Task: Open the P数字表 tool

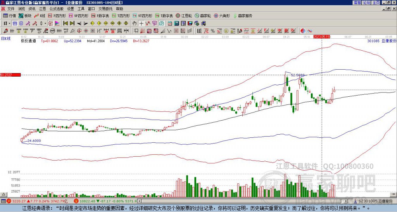Action: point(100,15)
